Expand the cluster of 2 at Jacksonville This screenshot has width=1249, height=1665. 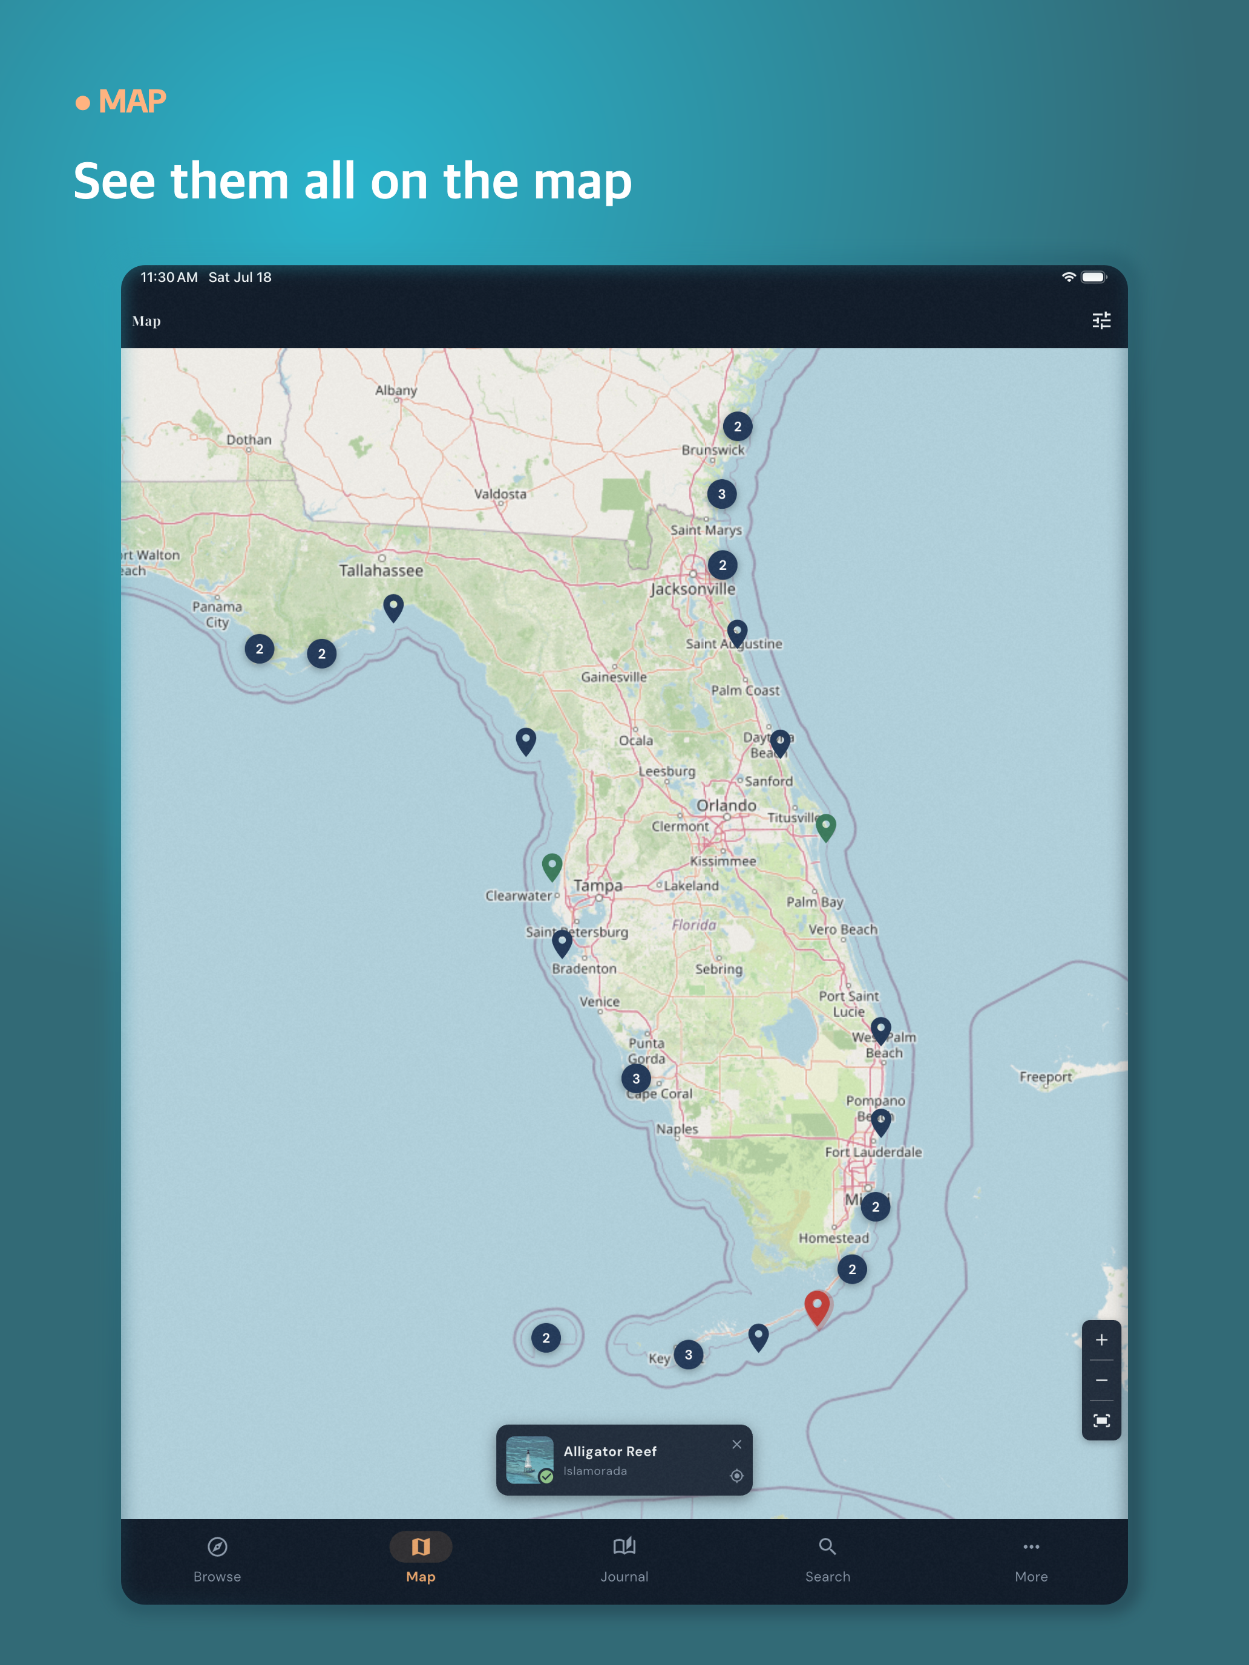(723, 565)
